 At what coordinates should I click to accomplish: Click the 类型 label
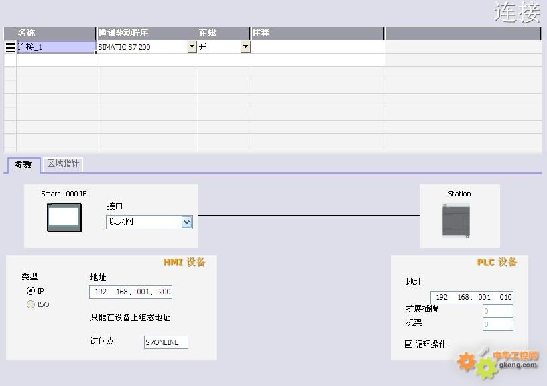pos(29,277)
